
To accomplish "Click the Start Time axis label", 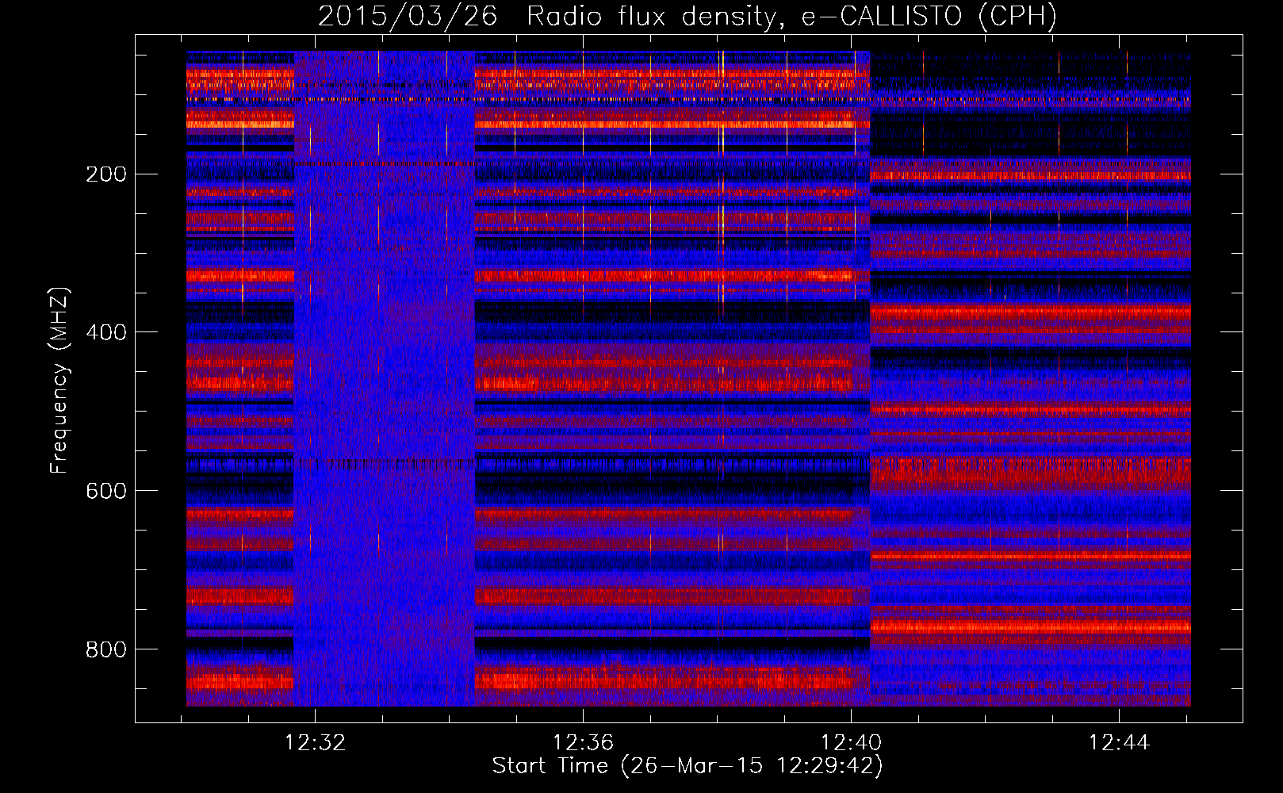I will (687, 766).
